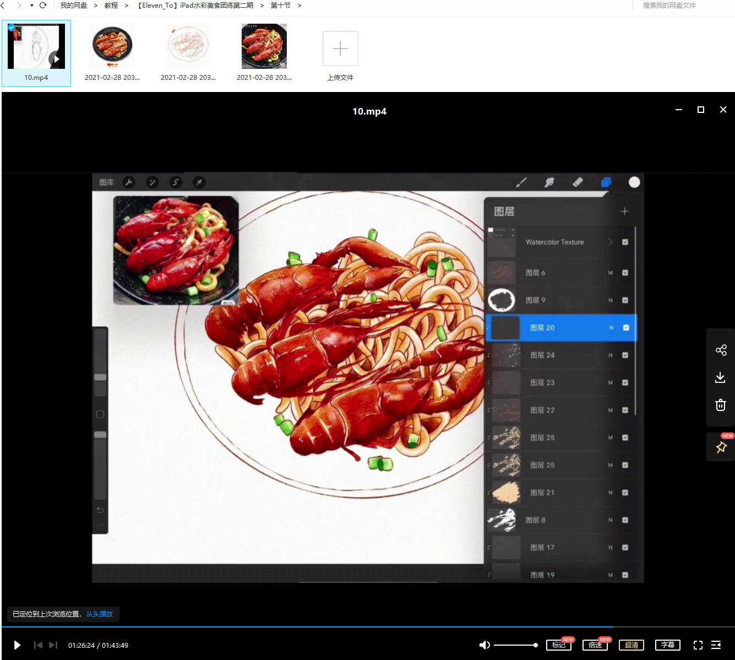Image resolution: width=735 pixels, height=660 pixels.
Task: Click the play button in video player
Action: point(17,645)
